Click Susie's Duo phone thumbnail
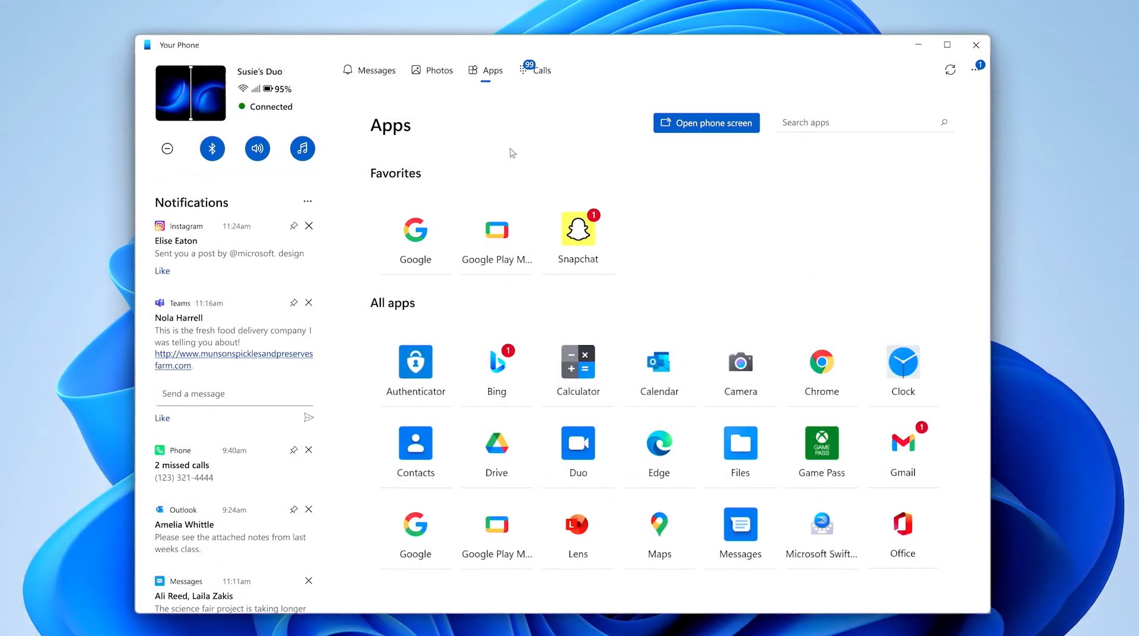Screen dimensions: 1139x636 (190, 93)
